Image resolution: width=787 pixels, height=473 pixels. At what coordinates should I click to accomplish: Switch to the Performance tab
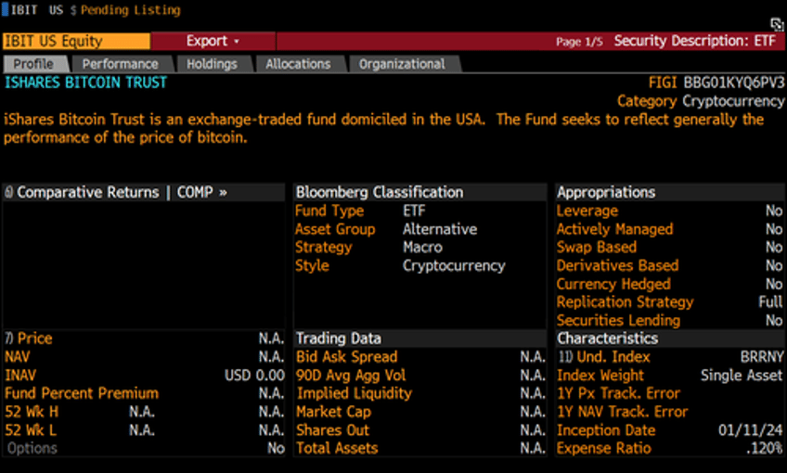pyautogui.click(x=122, y=64)
